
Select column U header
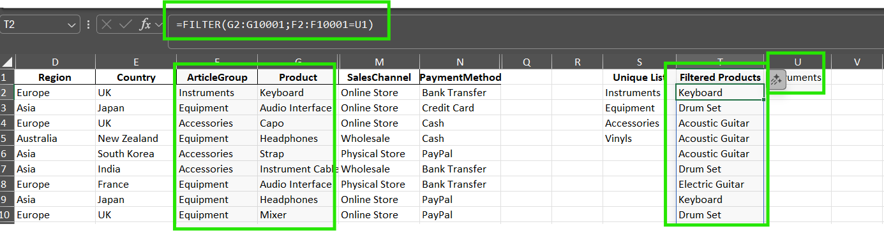click(x=798, y=62)
